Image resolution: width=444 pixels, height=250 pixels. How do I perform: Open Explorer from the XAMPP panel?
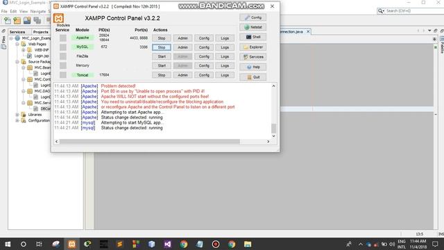253,47
